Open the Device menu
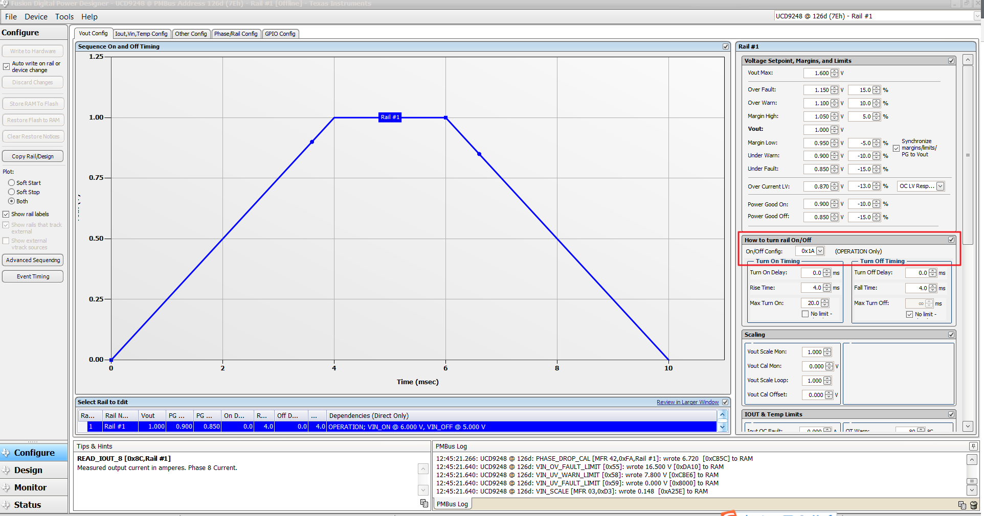The width and height of the screenshot is (984, 516). (x=36, y=17)
